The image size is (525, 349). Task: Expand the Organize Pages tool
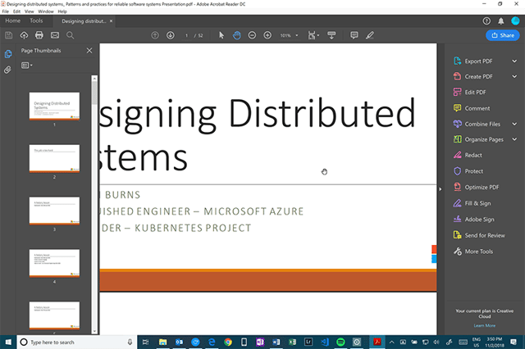514,139
